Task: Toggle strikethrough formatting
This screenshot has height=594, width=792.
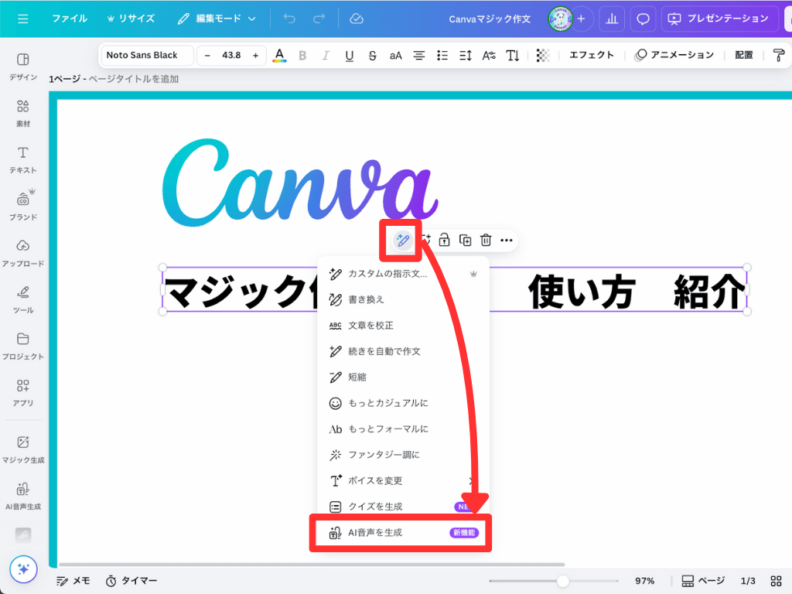Action: tap(372, 55)
